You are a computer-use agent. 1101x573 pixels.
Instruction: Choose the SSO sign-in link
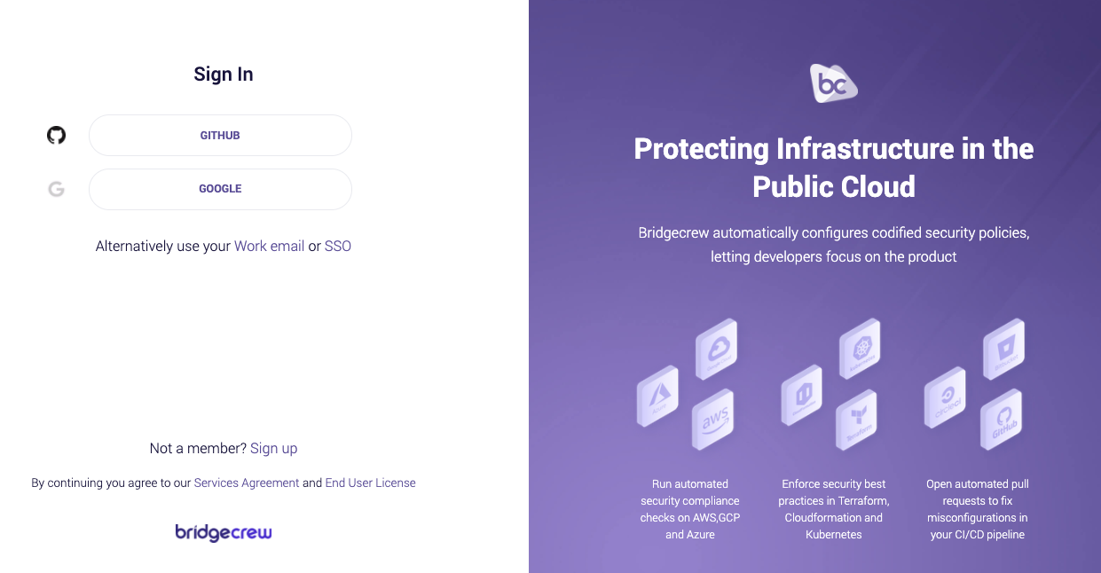tap(338, 247)
